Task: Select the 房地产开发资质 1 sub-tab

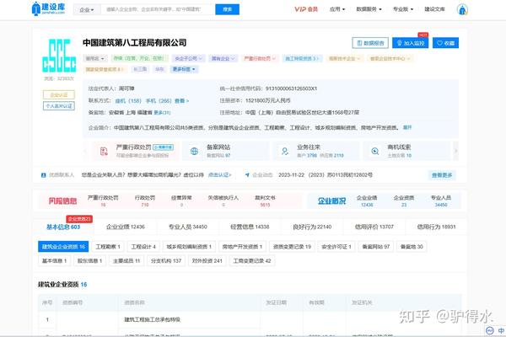Action: pos(242,247)
